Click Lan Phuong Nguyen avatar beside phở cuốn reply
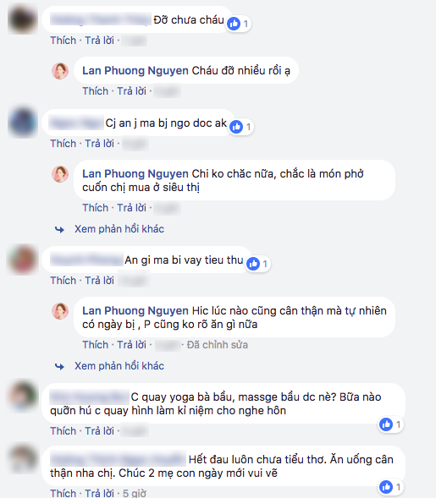Image resolution: width=436 pixels, height=498 pixels. 60,174
